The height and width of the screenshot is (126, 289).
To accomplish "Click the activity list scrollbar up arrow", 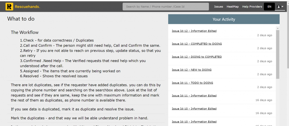I will [x=278, y=28].
